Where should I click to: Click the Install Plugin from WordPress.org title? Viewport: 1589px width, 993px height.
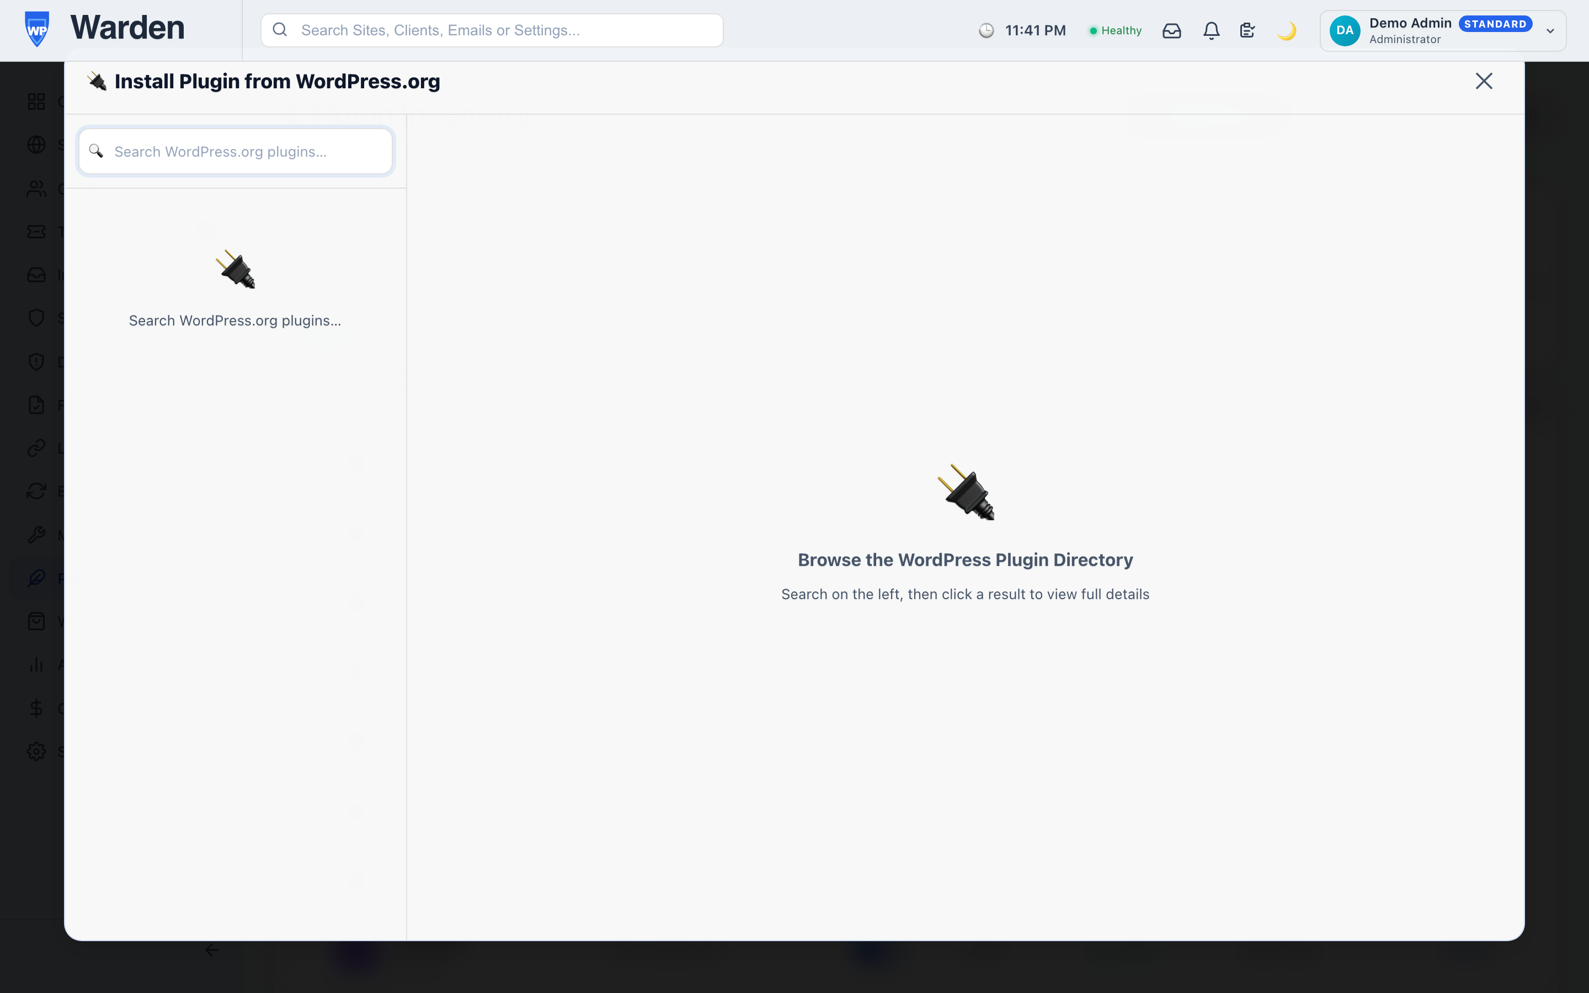pyautogui.click(x=277, y=82)
